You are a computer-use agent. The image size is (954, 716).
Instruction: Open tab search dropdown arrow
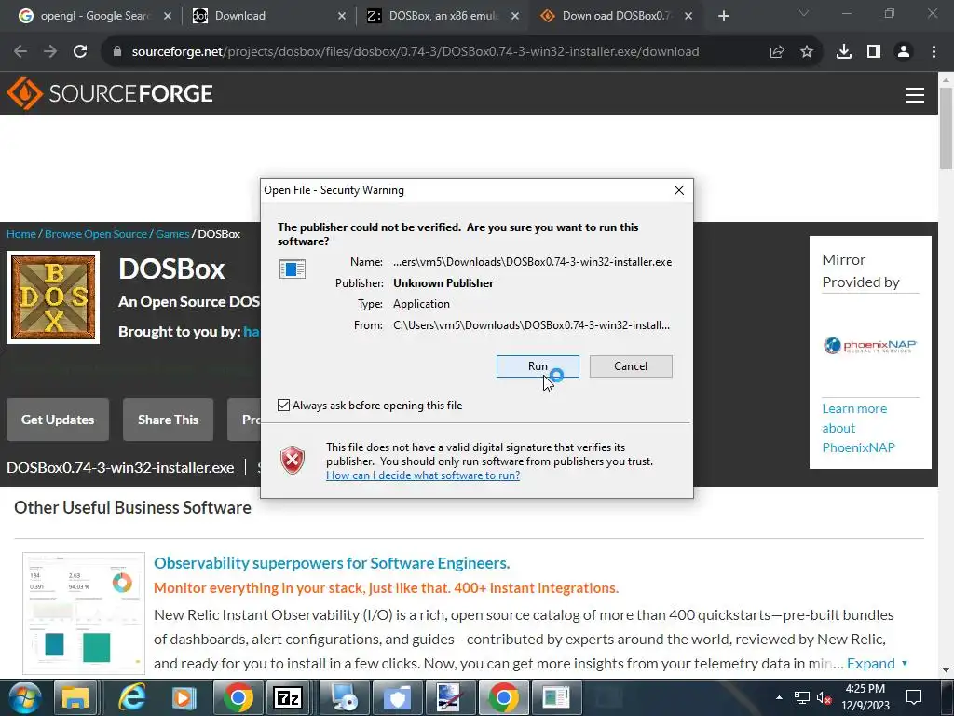pos(804,13)
